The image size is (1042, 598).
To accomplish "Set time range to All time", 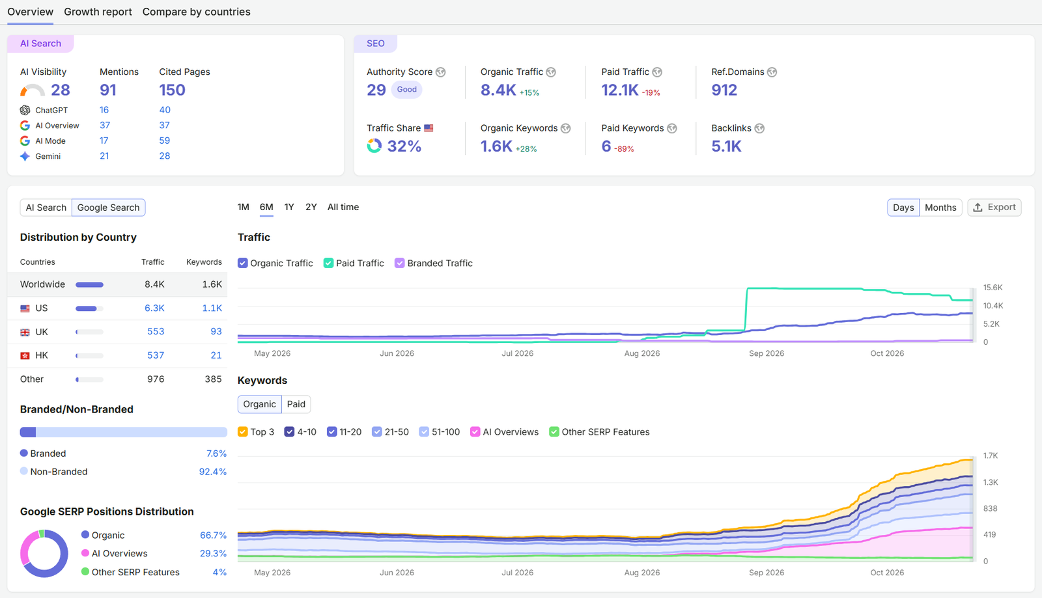I will tap(343, 207).
